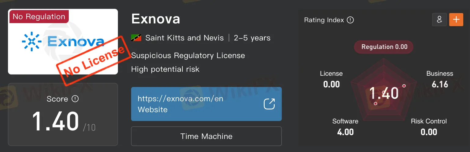Click the Rating Index info icon
The image size is (470, 152).
[x=351, y=20]
